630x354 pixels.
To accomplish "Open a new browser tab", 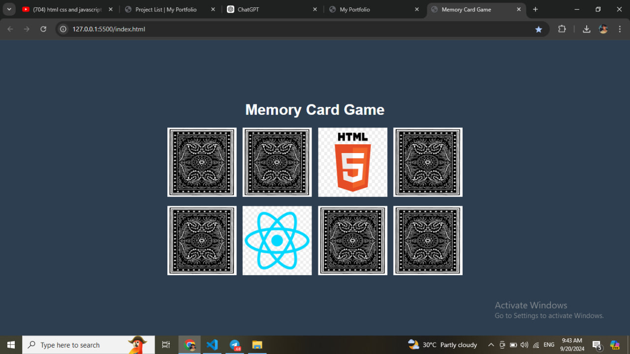I will tap(535, 9).
